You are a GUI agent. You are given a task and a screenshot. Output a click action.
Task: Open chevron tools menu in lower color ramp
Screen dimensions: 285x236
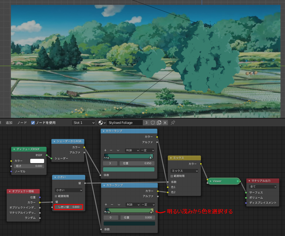[119, 204]
